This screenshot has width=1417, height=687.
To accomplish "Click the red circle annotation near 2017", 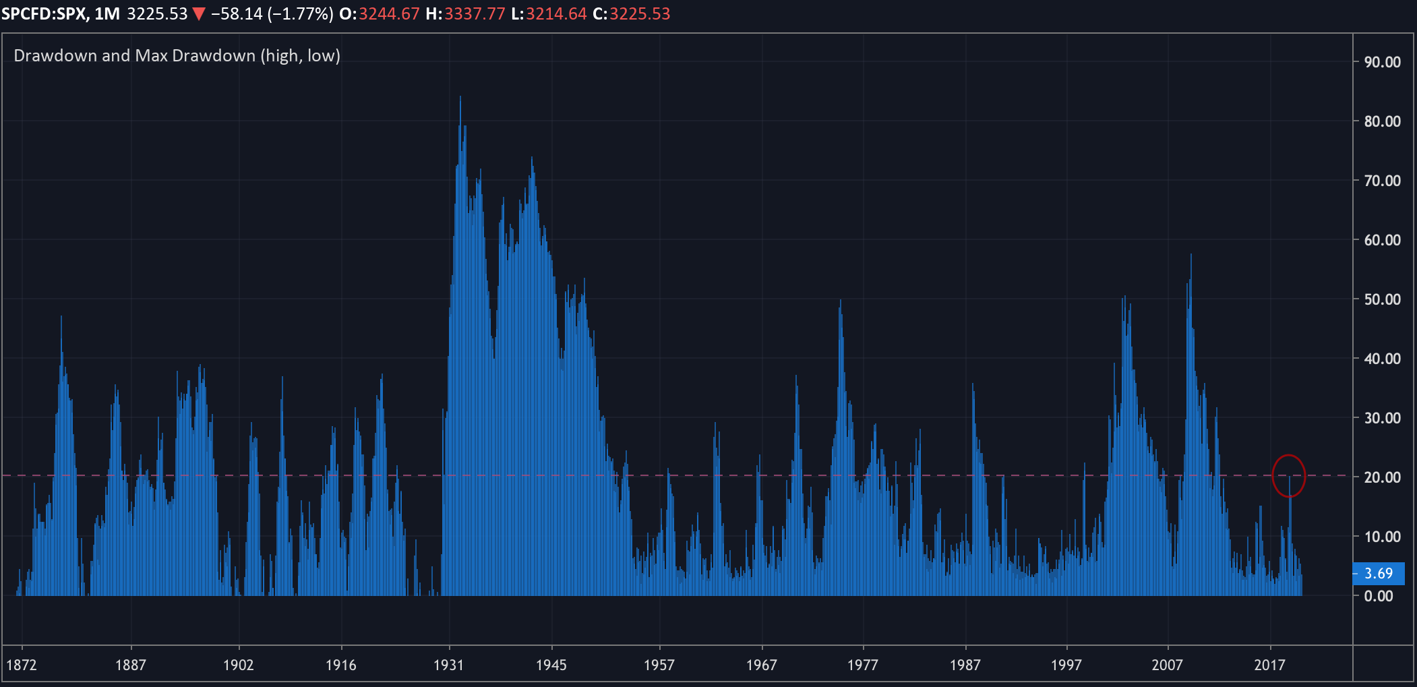I will point(1288,475).
